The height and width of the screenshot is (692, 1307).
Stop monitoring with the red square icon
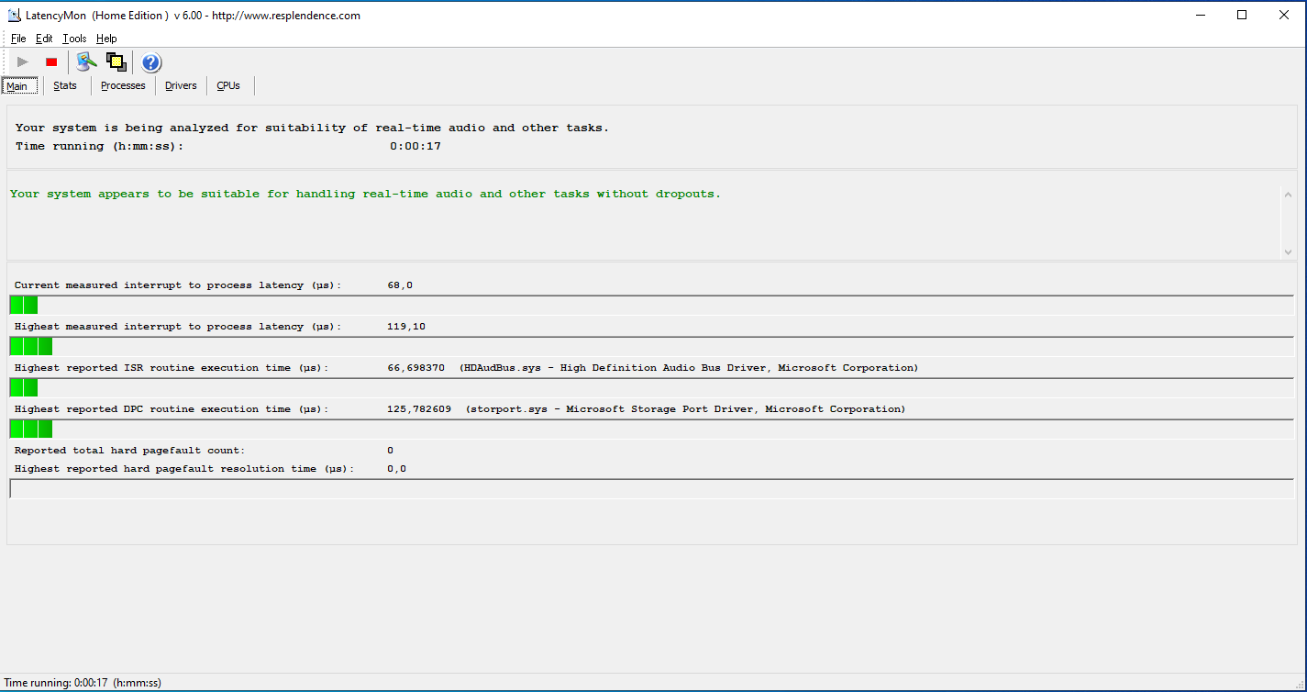point(51,62)
